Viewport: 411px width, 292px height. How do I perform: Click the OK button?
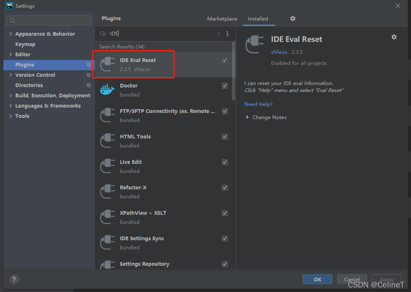pos(318,279)
